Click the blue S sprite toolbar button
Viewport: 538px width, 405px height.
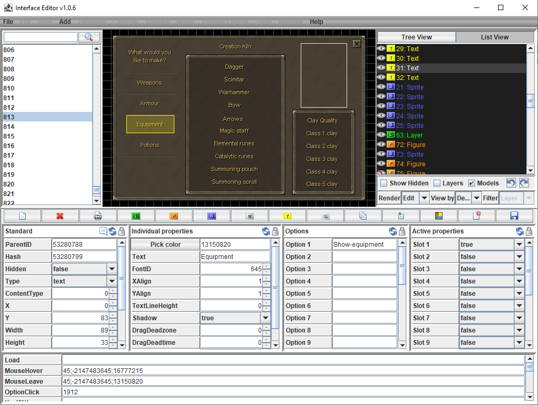pyautogui.click(x=212, y=216)
